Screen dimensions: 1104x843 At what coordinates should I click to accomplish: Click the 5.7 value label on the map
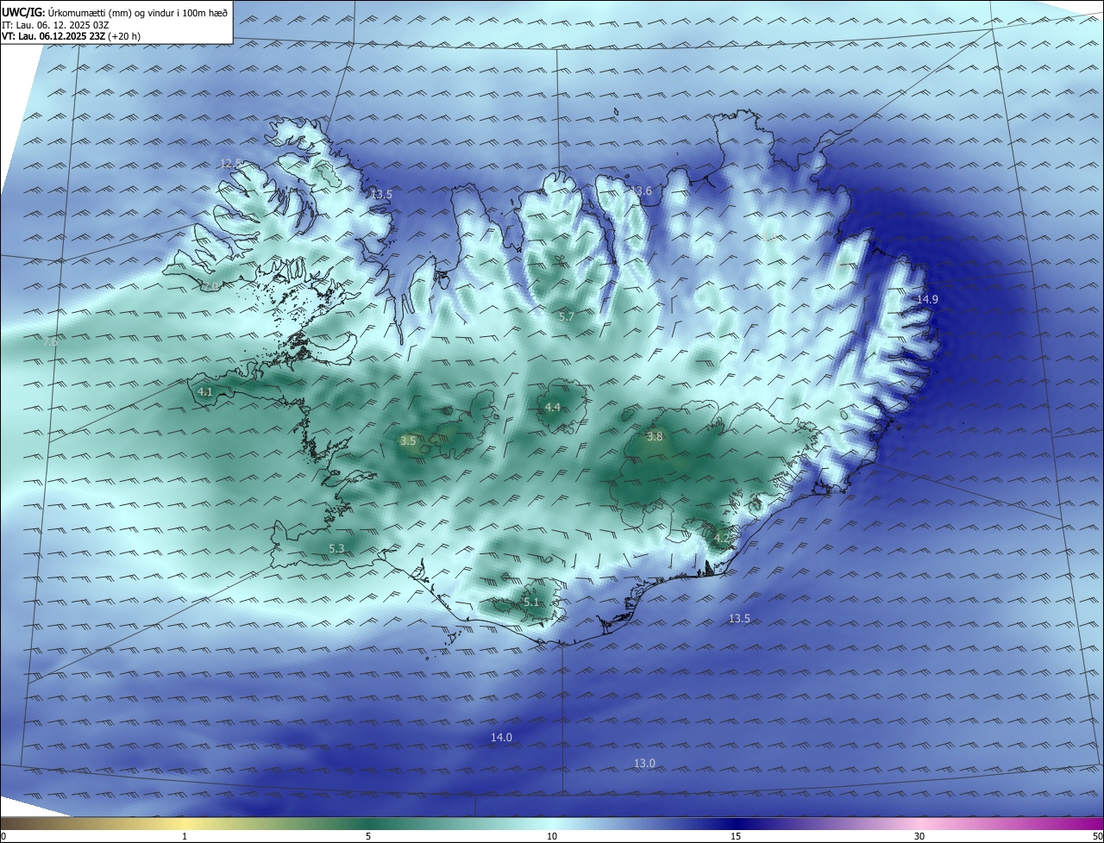(x=566, y=317)
